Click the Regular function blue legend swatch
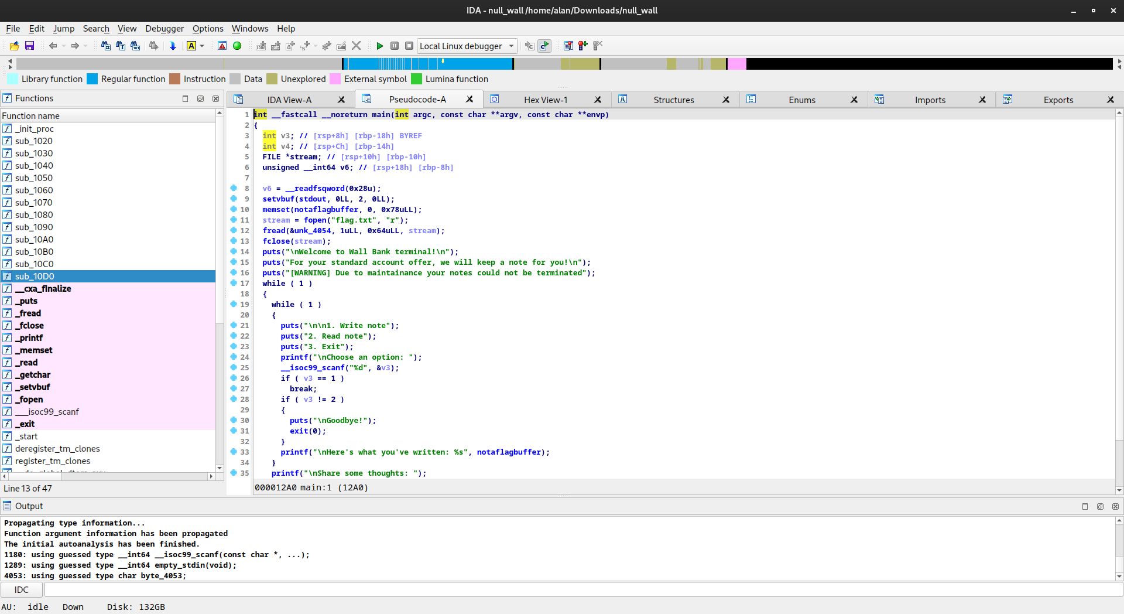This screenshot has height=614, width=1124. pos(92,79)
